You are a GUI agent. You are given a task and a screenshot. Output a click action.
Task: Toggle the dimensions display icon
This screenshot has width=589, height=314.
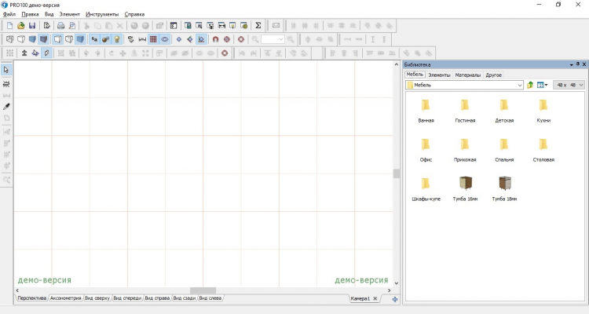(142, 39)
